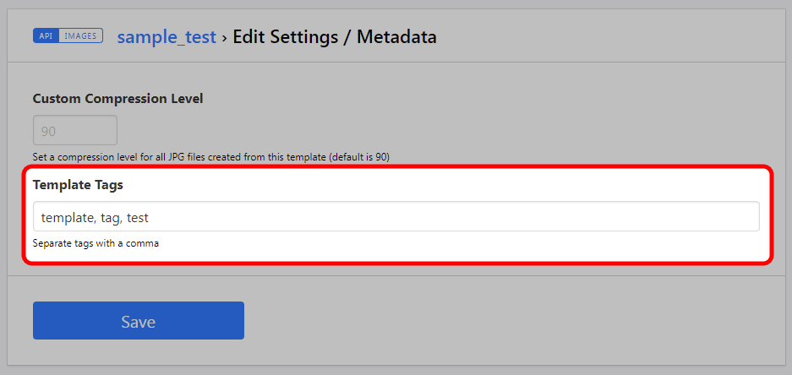The height and width of the screenshot is (375, 792).
Task: Click the "Separate tags with a comma" hint
Action: pos(96,243)
